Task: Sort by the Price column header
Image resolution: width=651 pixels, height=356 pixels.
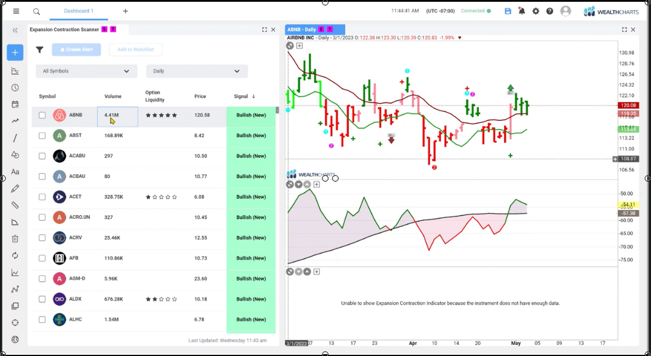Action: (200, 96)
